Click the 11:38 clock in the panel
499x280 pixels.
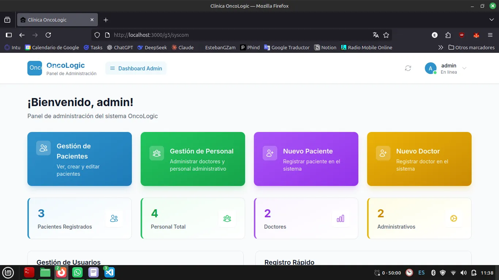(x=487, y=273)
